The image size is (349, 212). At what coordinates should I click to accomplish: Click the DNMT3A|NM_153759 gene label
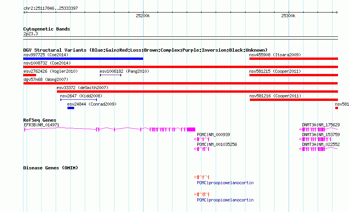321,135
